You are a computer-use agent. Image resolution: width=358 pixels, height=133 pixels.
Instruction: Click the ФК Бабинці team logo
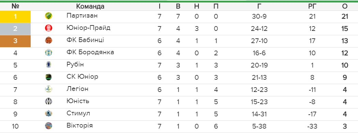tap(49, 40)
